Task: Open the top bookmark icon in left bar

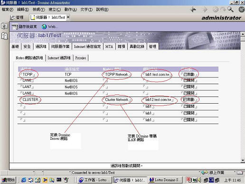Action: tap(4, 26)
